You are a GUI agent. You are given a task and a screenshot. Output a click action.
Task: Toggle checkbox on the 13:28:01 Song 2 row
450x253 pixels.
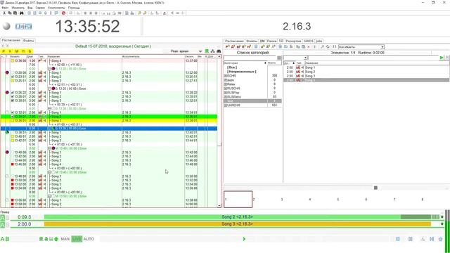13,97
